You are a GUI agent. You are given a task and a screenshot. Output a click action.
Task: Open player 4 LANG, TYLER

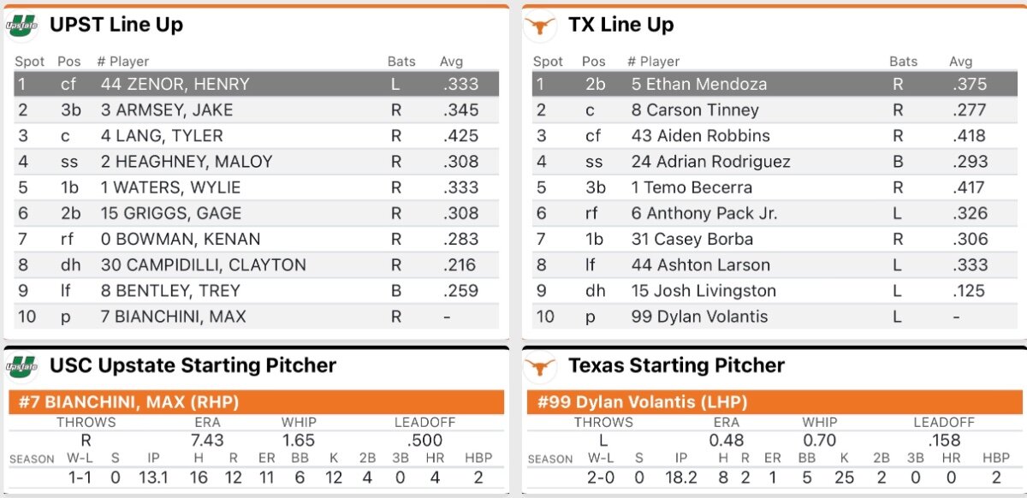(162, 136)
